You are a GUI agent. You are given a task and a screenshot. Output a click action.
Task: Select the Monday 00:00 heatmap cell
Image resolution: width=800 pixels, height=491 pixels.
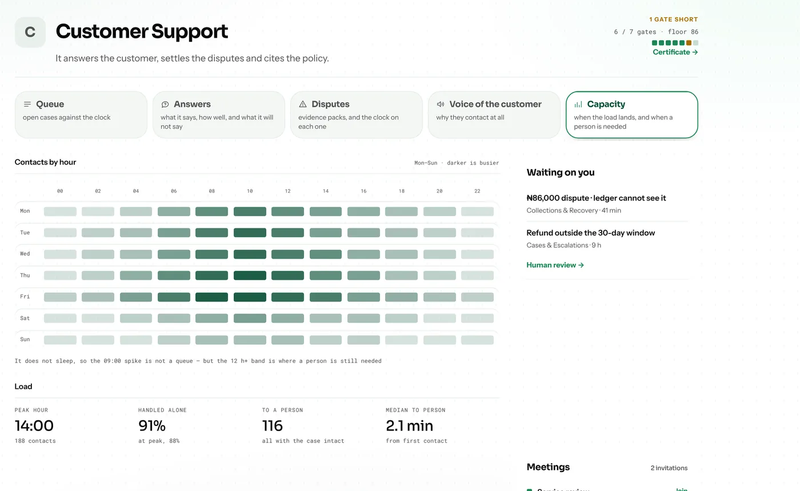[x=60, y=211]
